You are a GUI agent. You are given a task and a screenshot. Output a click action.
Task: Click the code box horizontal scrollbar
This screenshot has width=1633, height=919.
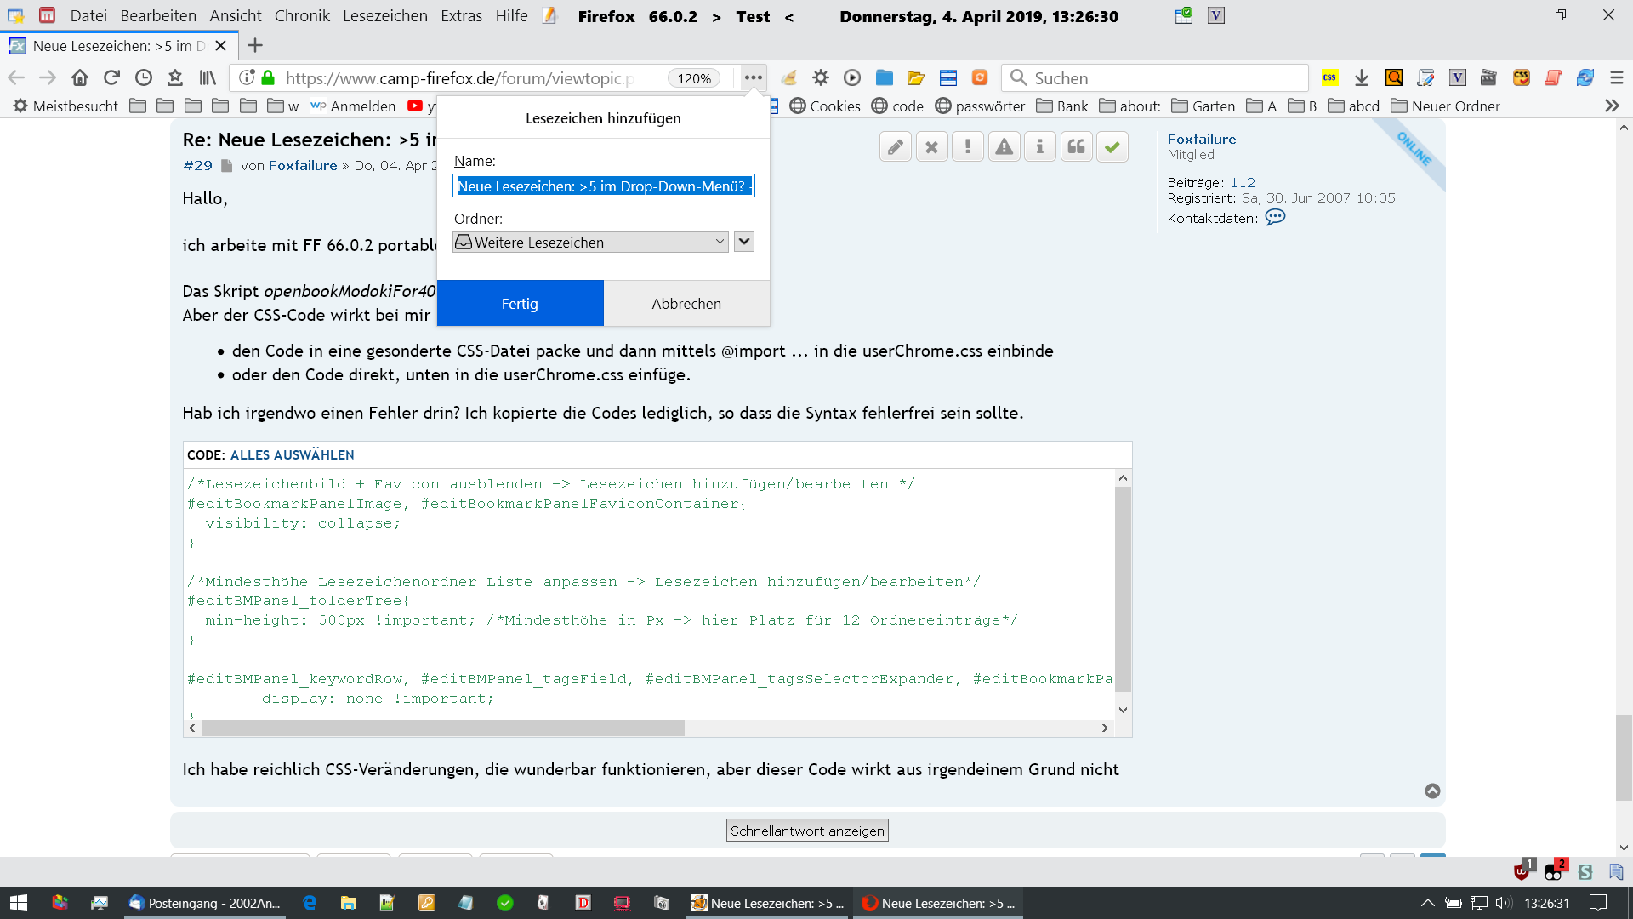point(442,728)
